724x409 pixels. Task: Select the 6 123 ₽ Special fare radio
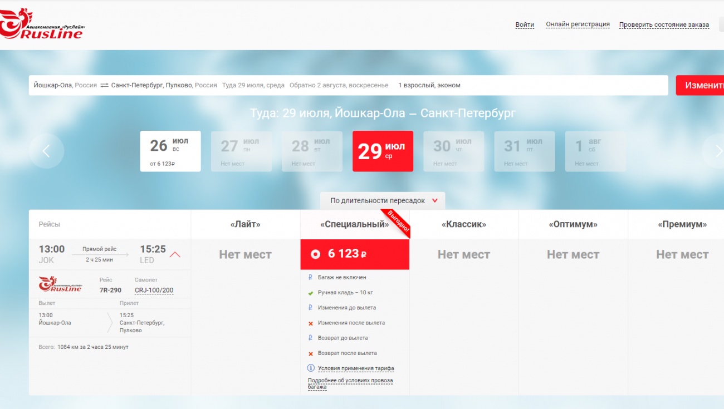(x=316, y=254)
